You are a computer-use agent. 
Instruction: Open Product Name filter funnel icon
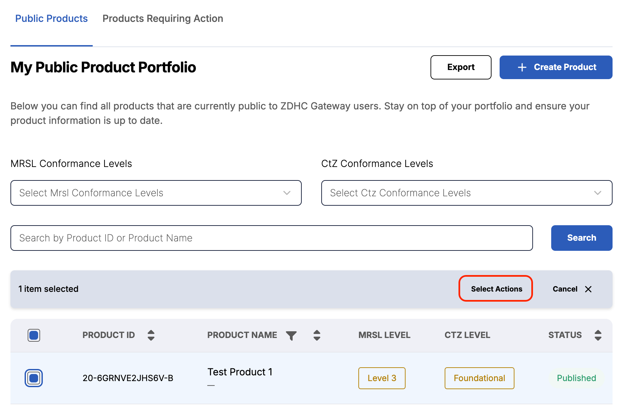291,335
